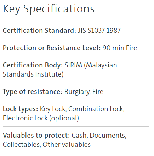154x156 pixels.
Task: Select the SIRIM (Malaysian text
Action: tap(91, 65)
